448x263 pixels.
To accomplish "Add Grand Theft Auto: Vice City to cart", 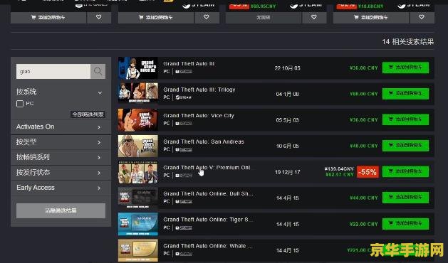I will tap(405, 119).
